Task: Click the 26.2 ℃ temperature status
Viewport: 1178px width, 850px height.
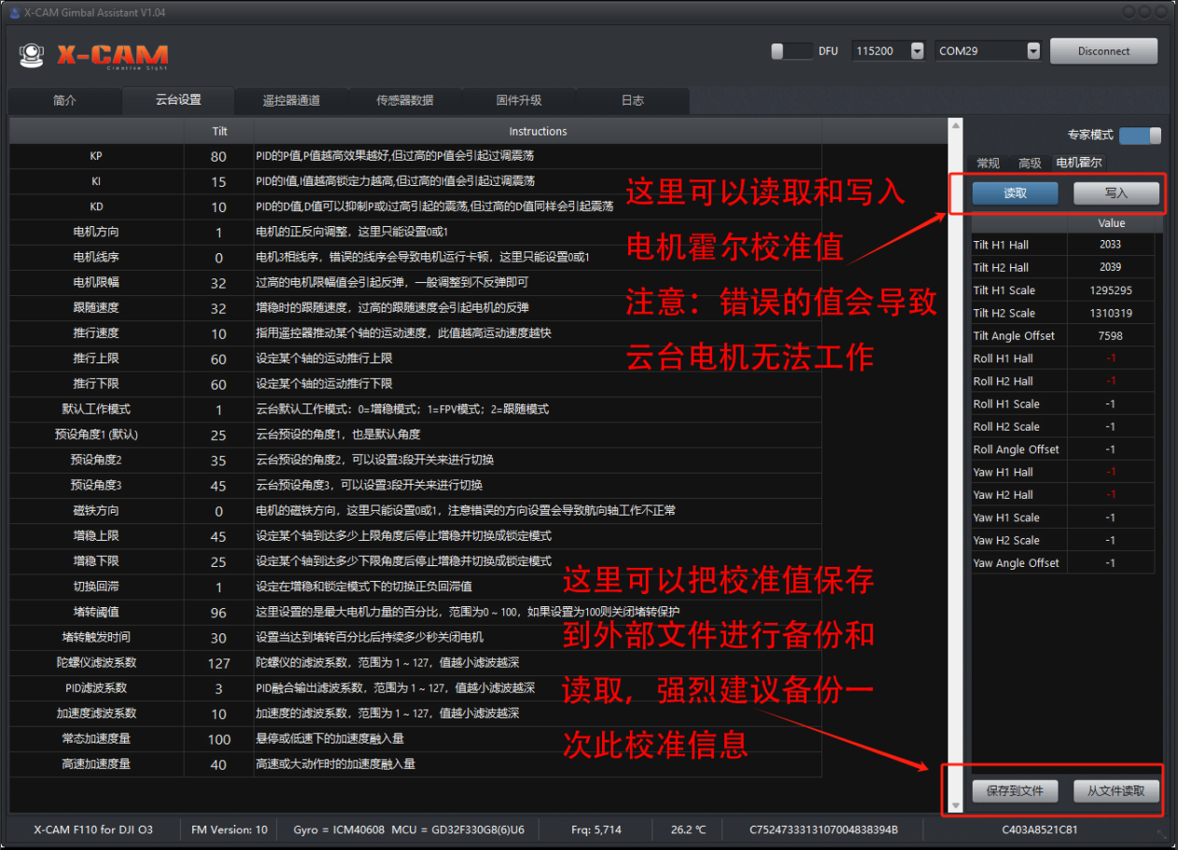Action: (x=689, y=829)
